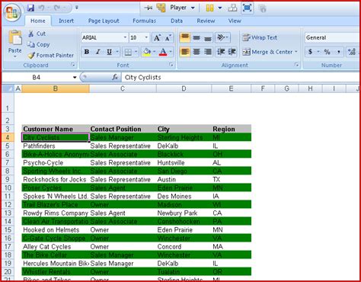The width and height of the screenshot is (361, 282).
Task: Select row 9 header
Action: pyautogui.click(x=8, y=179)
